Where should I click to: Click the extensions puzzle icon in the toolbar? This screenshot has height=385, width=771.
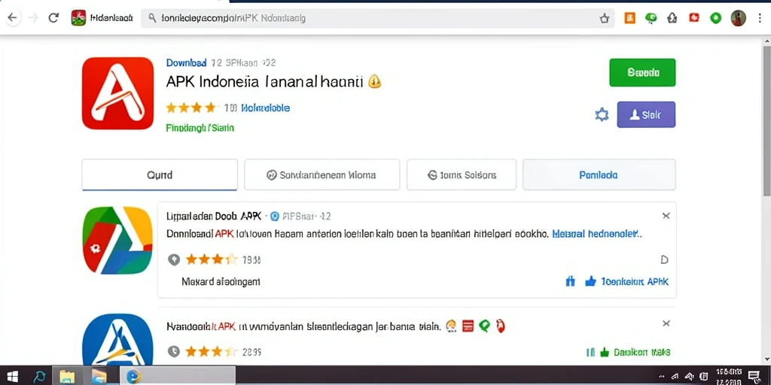coord(672,18)
